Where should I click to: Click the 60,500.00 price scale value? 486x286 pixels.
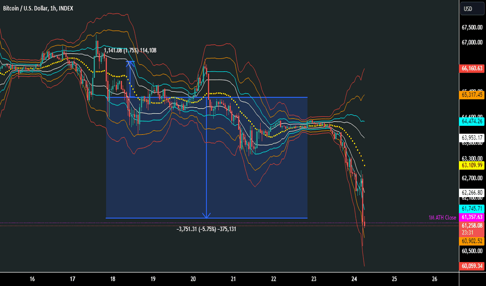tap(472, 251)
